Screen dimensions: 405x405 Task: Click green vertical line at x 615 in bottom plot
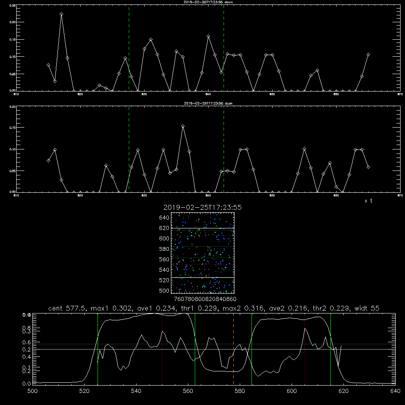coord(330,349)
